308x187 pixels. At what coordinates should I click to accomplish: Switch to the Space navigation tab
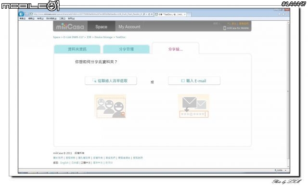[102, 27]
